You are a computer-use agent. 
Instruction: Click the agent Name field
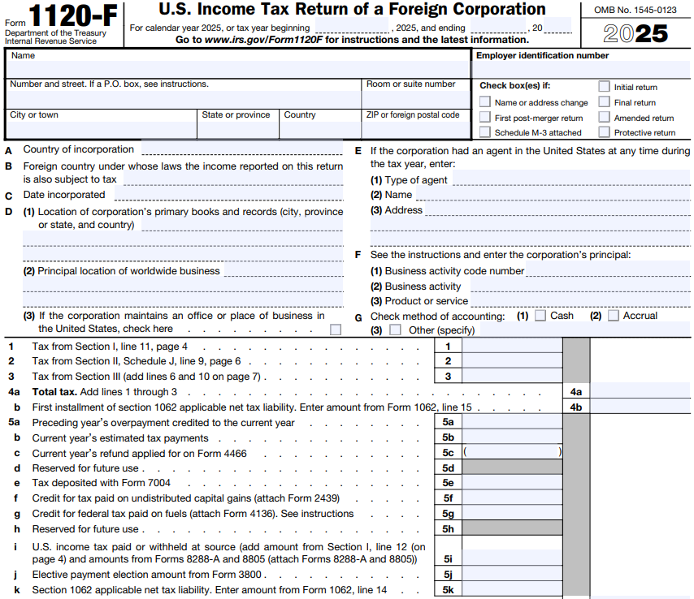click(553, 194)
